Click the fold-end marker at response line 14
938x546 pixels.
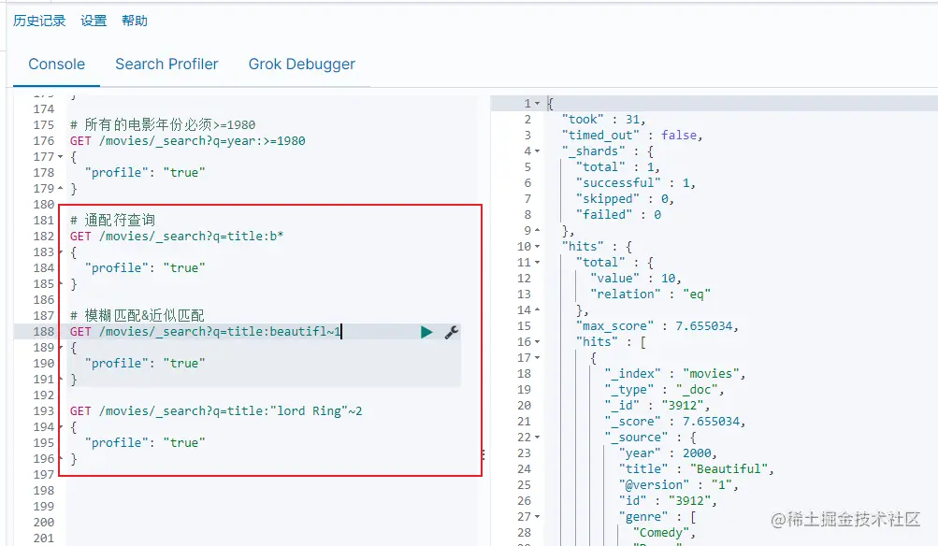(537, 309)
